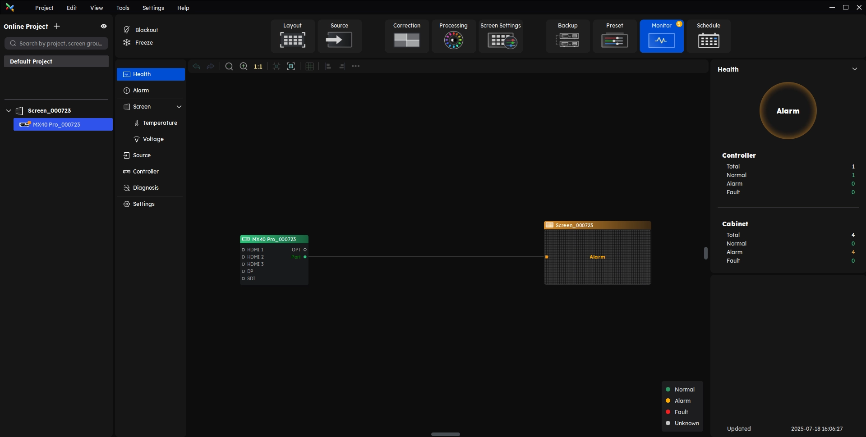
Task: Click the horizontal scrollbar at canvas bottom
Action: click(x=445, y=434)
